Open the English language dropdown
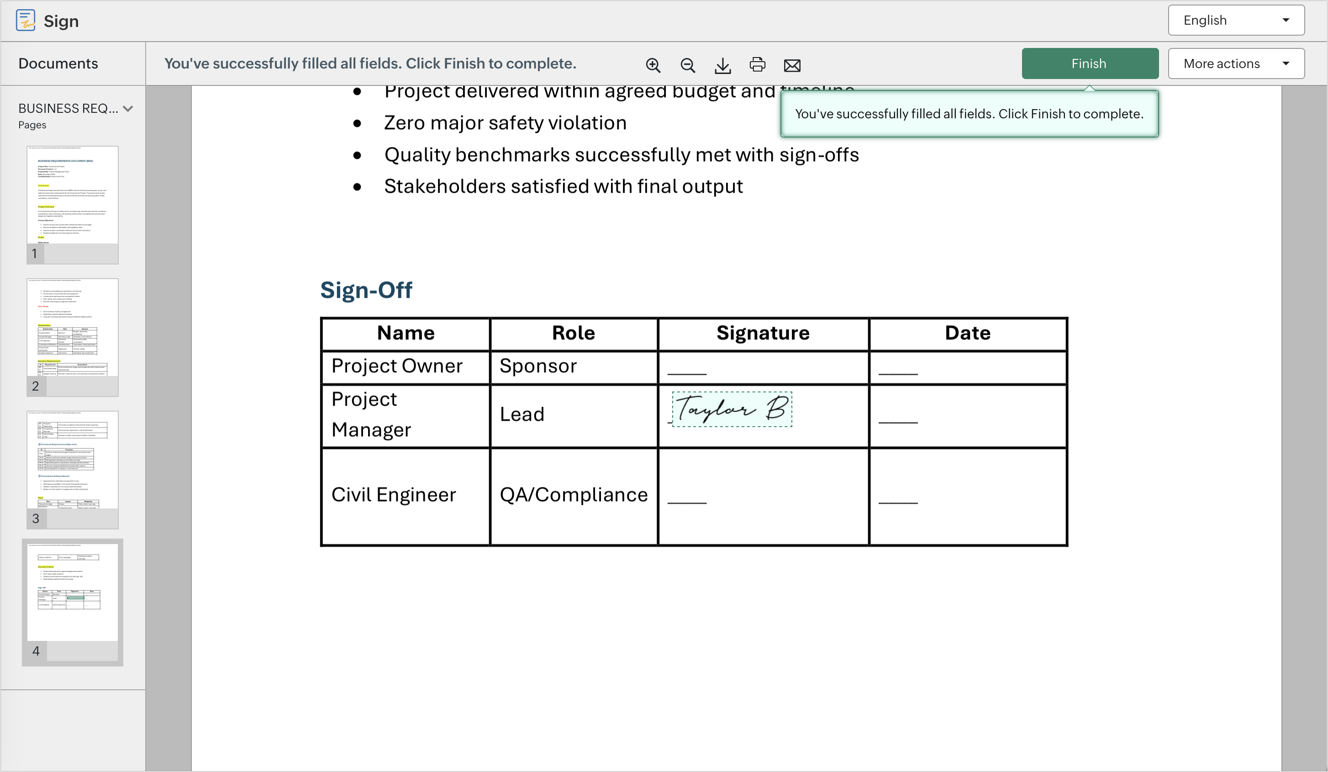The width and height of the screenshot is (1328, 772). pos(1236,20)
